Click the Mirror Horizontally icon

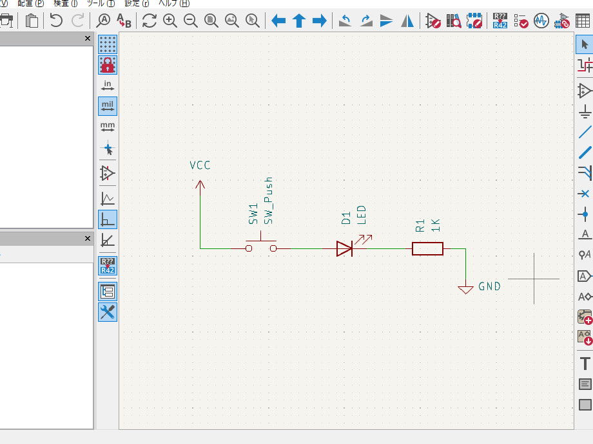coord(407,21)
